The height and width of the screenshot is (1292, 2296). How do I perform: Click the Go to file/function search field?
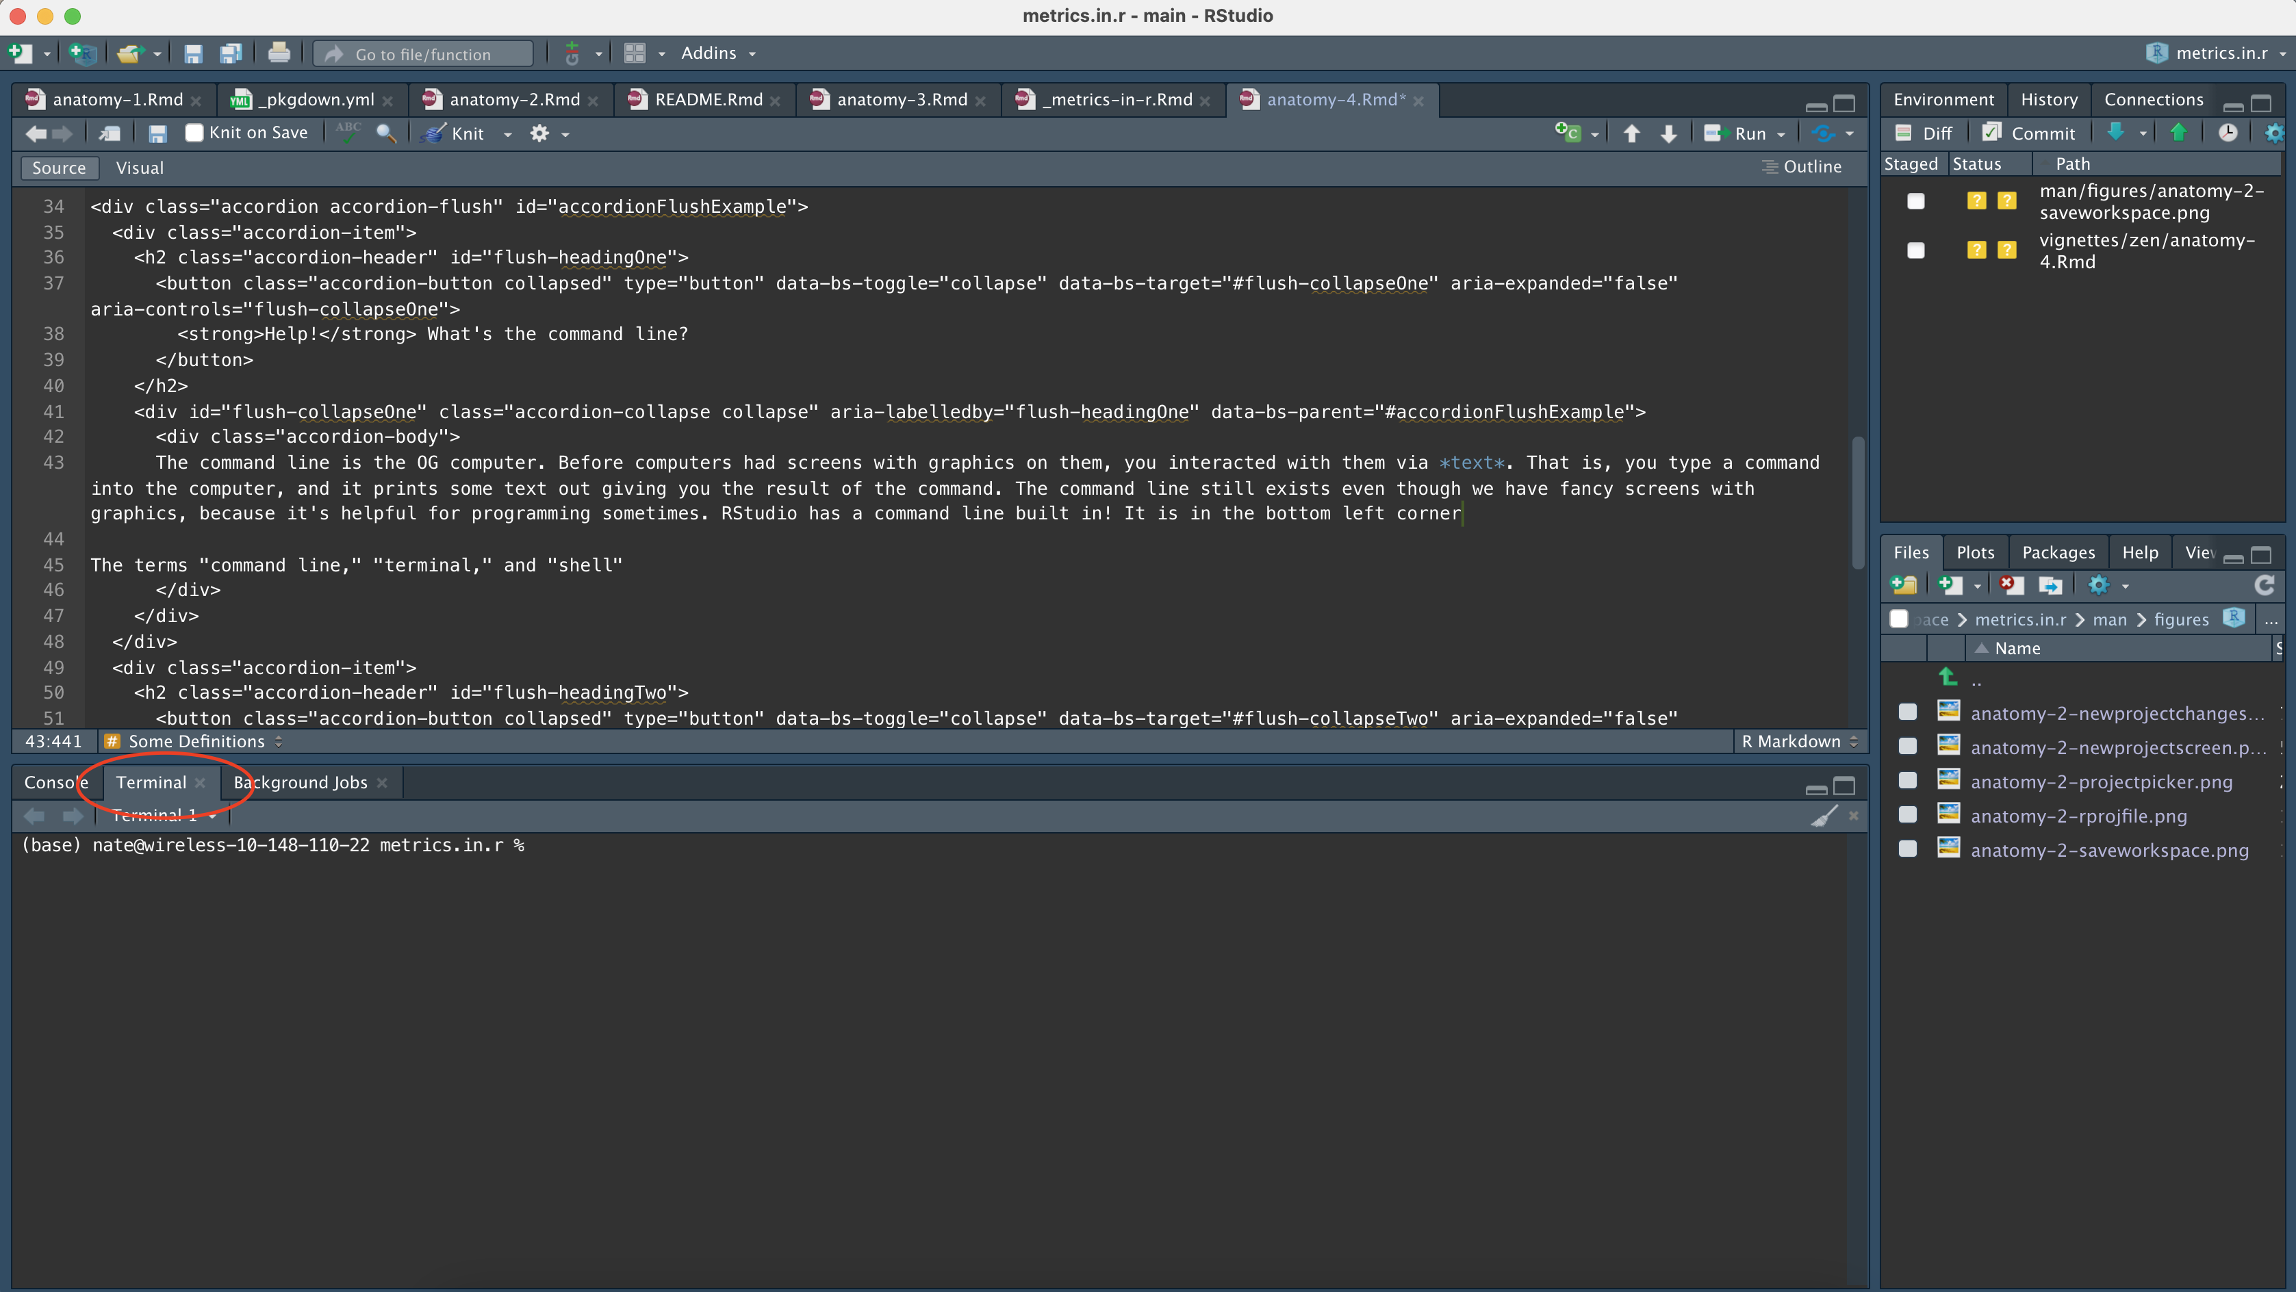(423, 54)
